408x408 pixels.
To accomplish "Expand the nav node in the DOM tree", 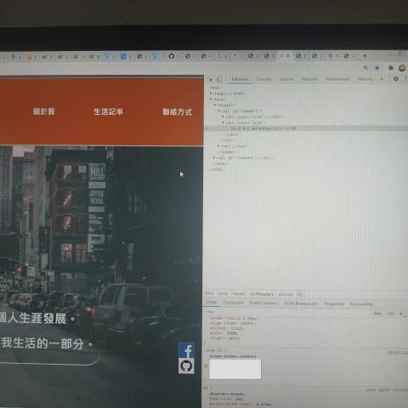I will point(218,146).
